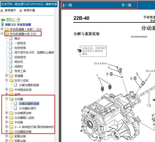Viewport: 155px width, 142px height.
Task: Expand the 2-4 换档拨叉轴 folder node
Action: [x=6, y=127]
